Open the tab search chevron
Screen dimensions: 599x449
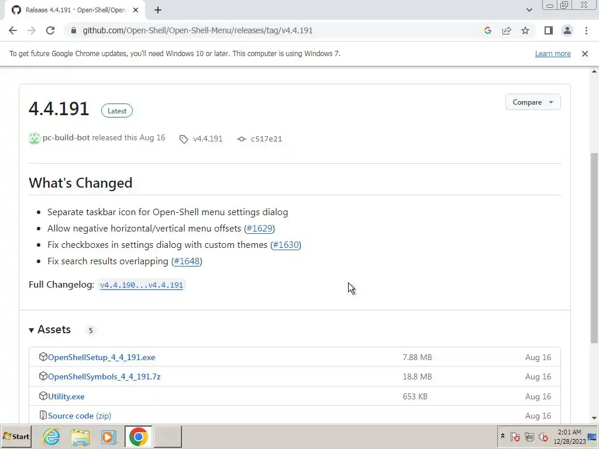click(x=529, y=10)
